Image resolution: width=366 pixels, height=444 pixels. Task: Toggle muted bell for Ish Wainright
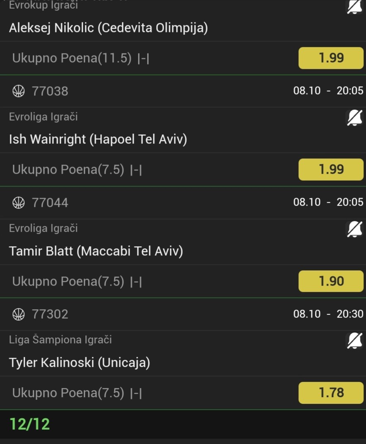click(x=354, y=118)
